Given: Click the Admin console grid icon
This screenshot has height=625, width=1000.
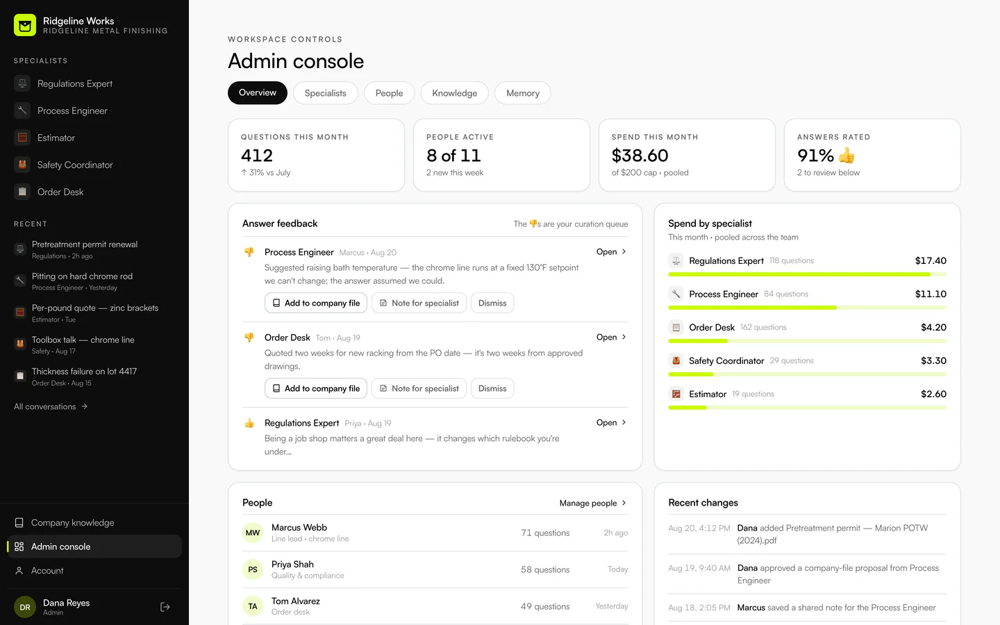Looking at the screenshot, I should coord(19,547).
